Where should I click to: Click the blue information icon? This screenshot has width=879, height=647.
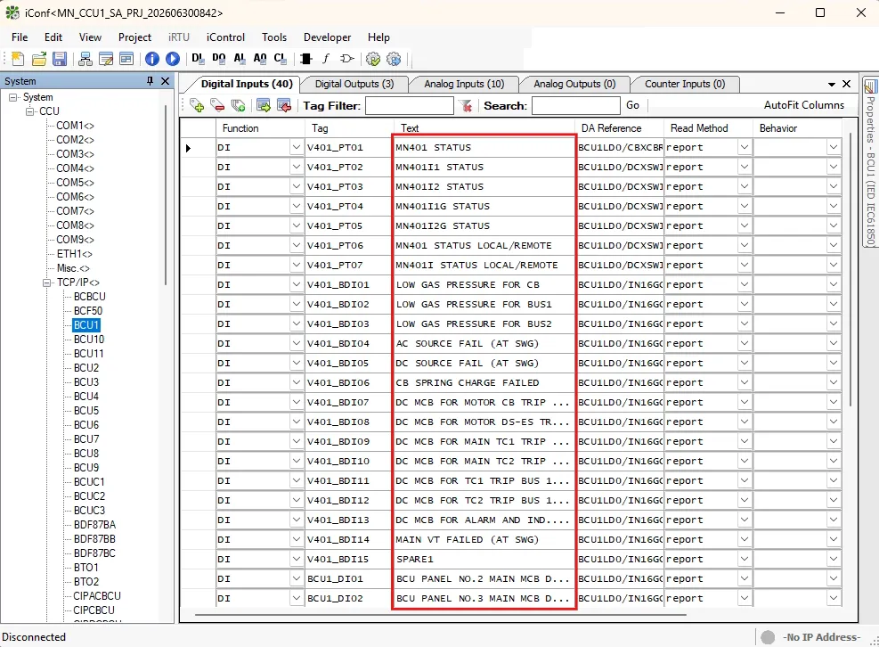[152, 58]
